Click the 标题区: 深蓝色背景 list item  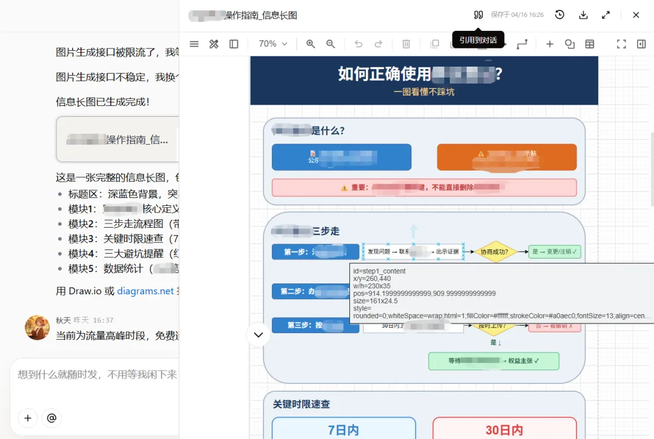[124, 194]
